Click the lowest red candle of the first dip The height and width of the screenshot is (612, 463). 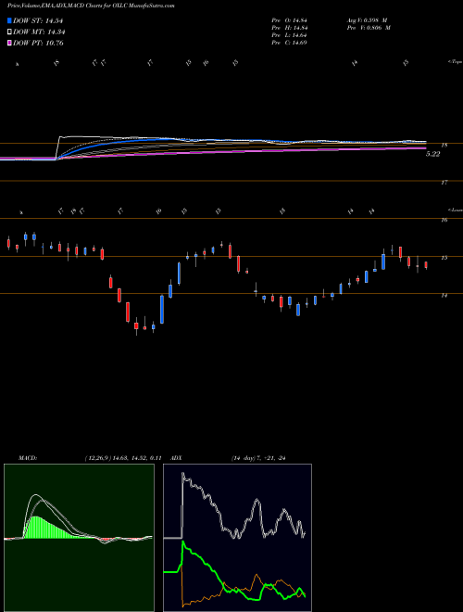click(x=136, y=325)
